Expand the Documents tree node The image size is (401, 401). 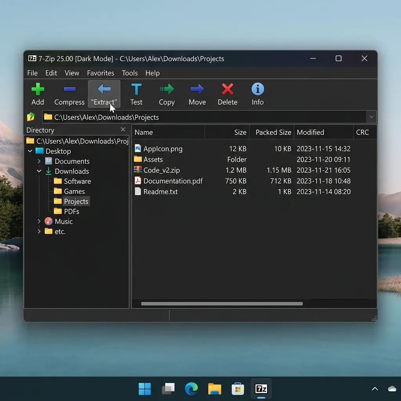click(39, 161)
